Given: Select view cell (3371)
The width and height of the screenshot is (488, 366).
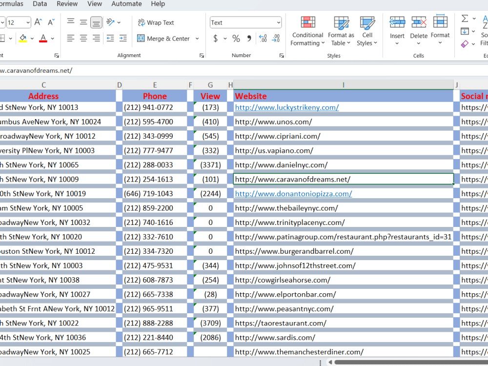Looking at the screenshot, I should 210,165.
